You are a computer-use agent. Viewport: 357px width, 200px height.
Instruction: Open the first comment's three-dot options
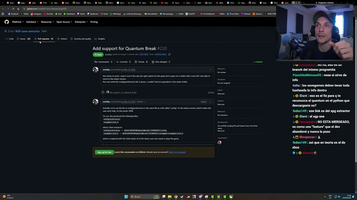(x=210, y=70)
